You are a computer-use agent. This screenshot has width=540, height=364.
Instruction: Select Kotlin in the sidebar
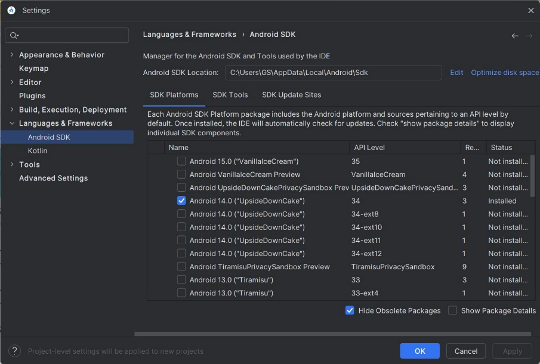pyautogui.click(x=38, y=151)
